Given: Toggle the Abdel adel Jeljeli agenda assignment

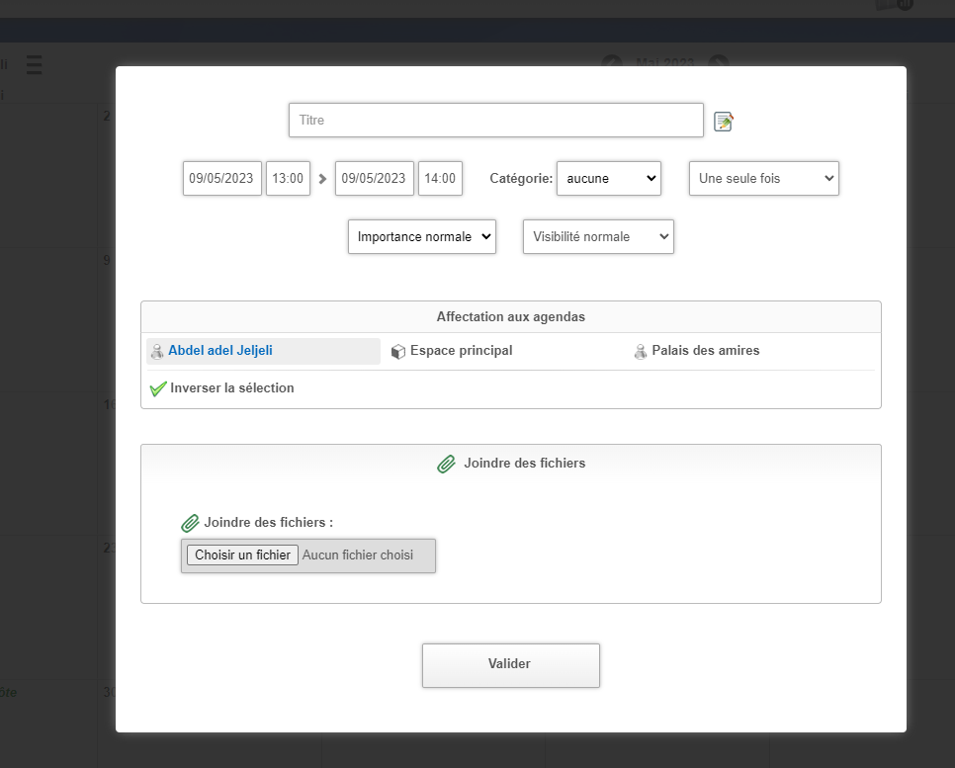Looking at the screenshot, I should [x=220, y=351].
